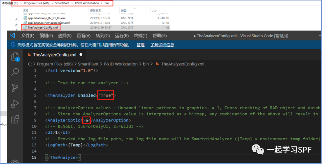Sort files by 类型 column header
This screenshot has width=322, height=164.
point(124,10)
